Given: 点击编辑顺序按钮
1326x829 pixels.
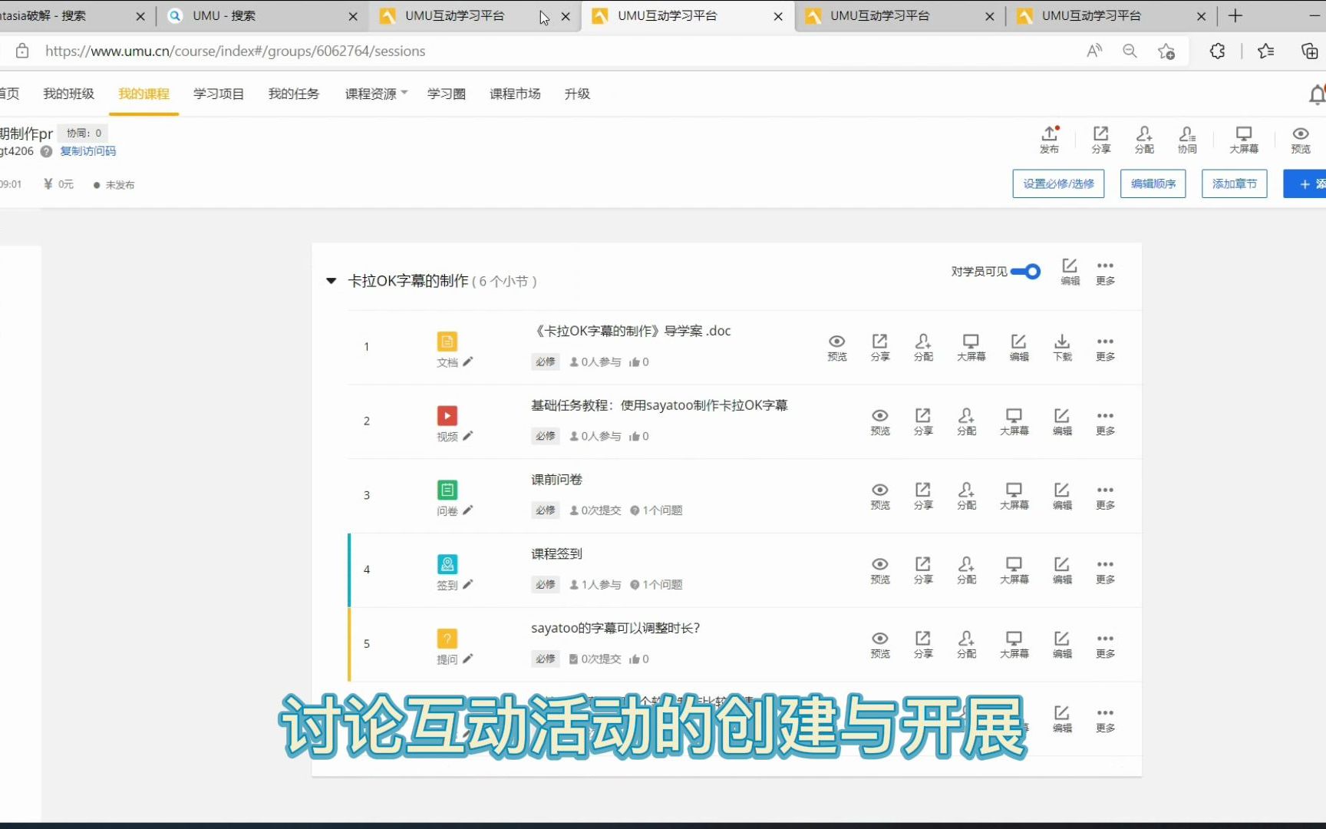Looking at the screenshot, I should pyautogui.click(x=1153, y=183).
